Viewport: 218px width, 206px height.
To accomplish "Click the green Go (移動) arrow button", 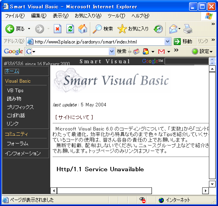I will 177,42.
